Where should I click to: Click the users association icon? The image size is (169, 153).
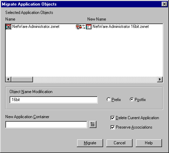(79, 27)
